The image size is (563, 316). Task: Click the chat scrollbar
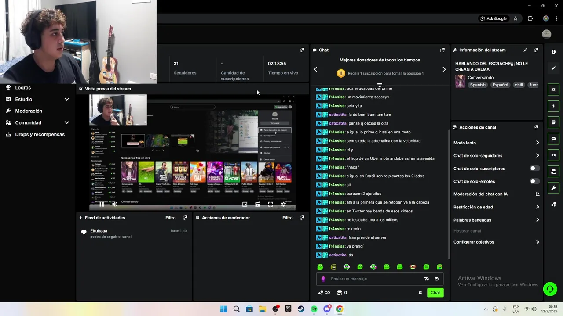coord(449,173)
